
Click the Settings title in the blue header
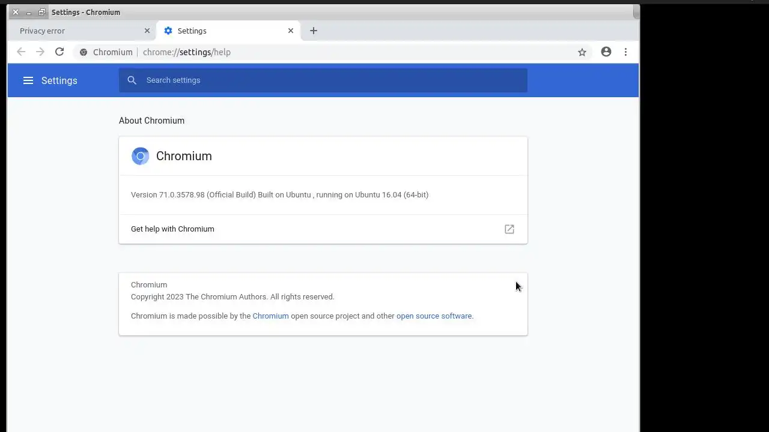click(x=59, y=80)
